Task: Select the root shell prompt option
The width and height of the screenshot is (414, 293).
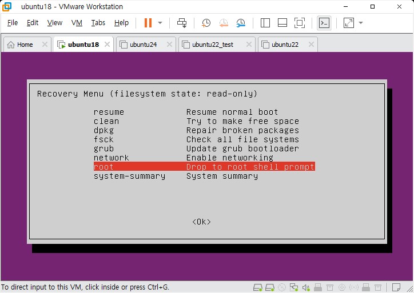Action: click(204, 167)
